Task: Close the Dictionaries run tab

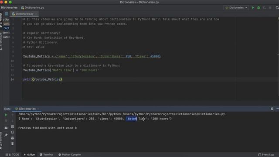Action: (x=38, y=109)
